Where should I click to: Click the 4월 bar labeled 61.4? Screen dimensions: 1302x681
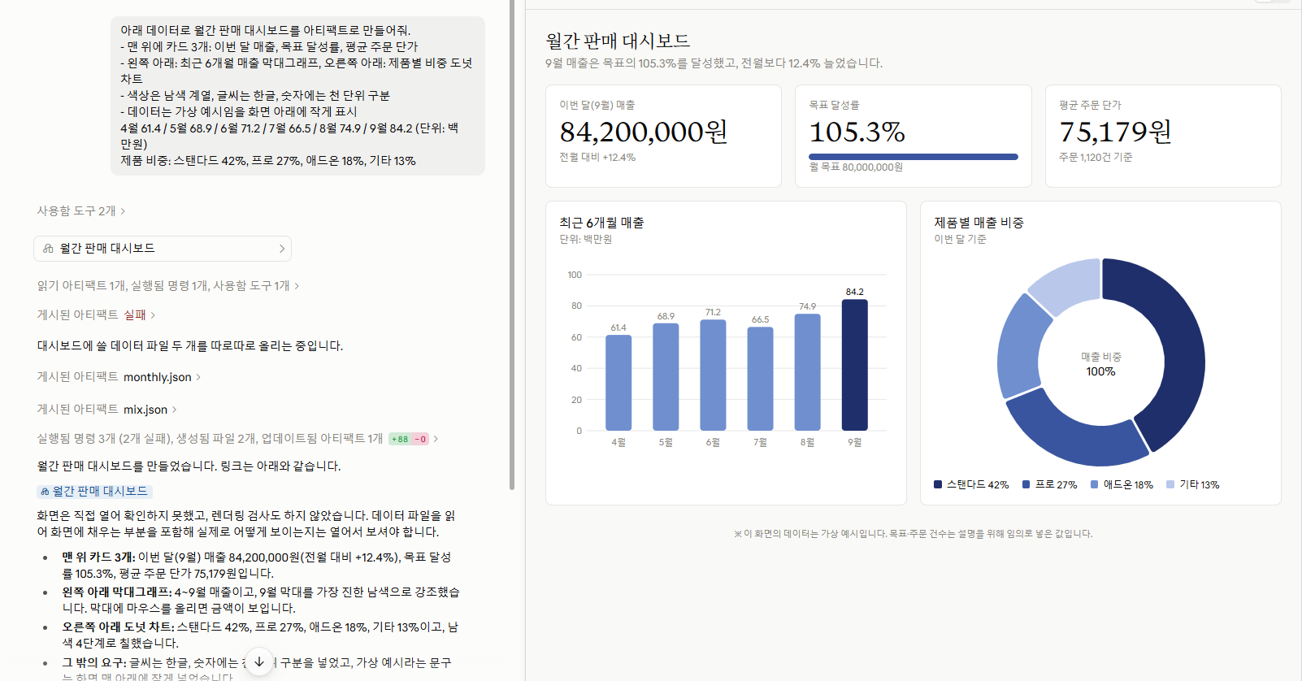tap(618, 383)
